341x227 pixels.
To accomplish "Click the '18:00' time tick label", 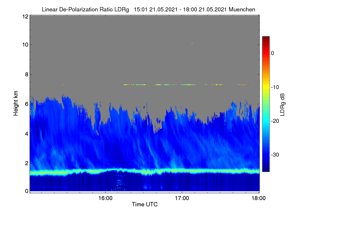I will click(x=259, y=198).
